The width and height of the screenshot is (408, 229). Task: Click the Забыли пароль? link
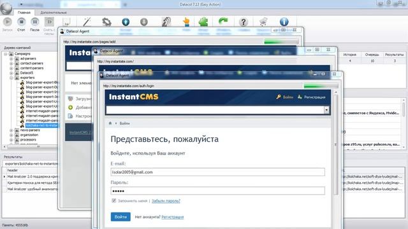166,201
